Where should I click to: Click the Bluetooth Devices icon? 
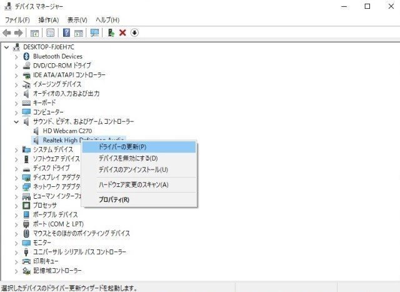pyautogui.click(x=26, y=56)
